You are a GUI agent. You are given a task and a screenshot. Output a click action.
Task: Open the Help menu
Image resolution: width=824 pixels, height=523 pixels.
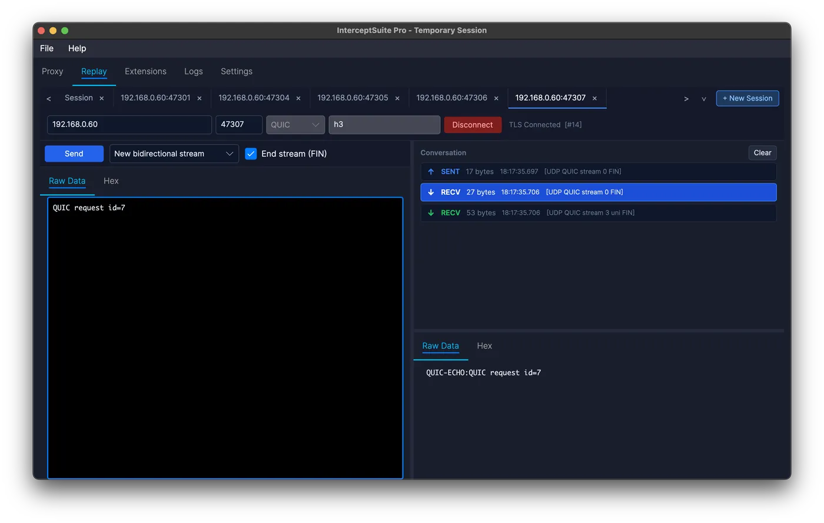[x=77, y=48]
